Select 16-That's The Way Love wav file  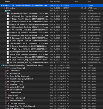[29, 55]
